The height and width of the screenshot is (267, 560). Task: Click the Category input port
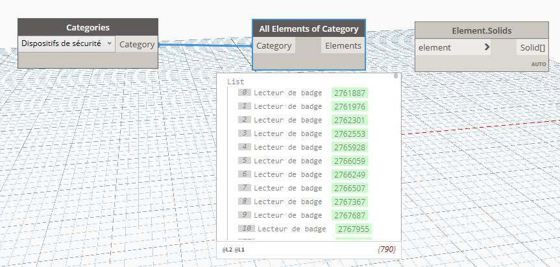tap(274, 46)
